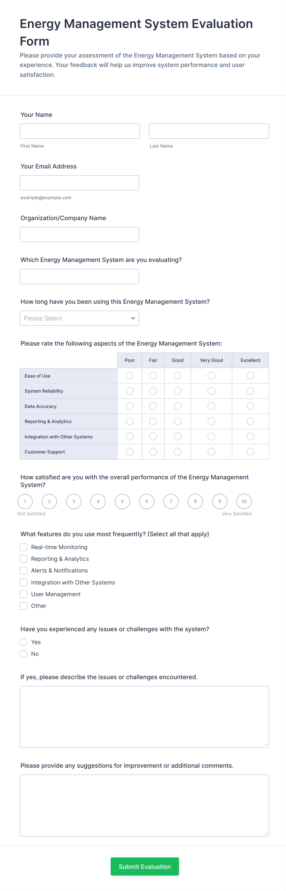286x891 pixels.
Task: Select Yes for experienced issues
Action: tap(23, 642)
